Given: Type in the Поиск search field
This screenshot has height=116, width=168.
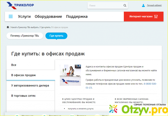Looking at the screenshot, I should (x=105, y=5).
